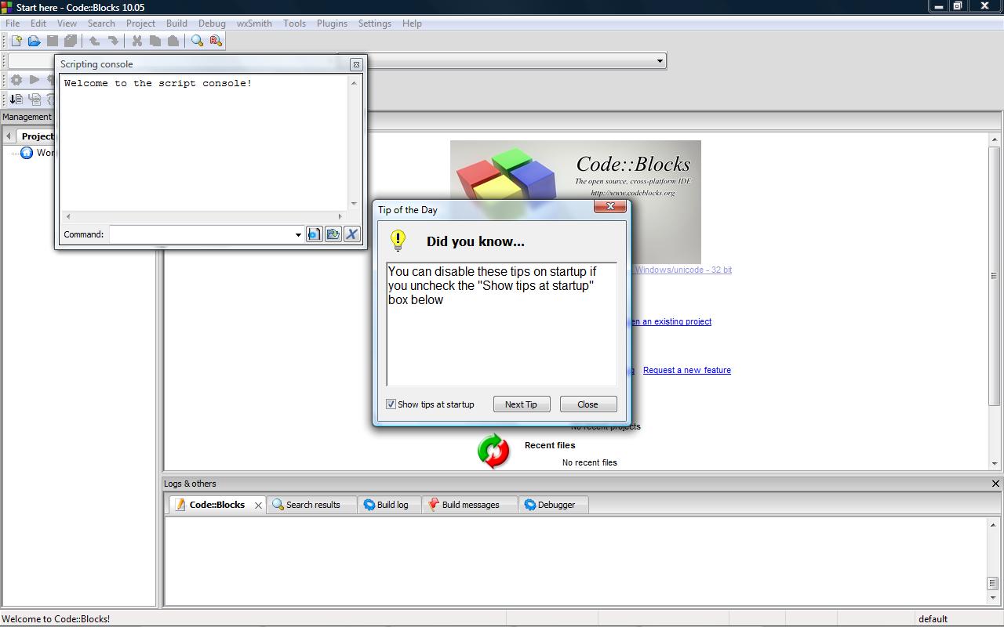Open the Edit menu
Viewport: 1004px width, 627px height.
(x=38, y=24)
